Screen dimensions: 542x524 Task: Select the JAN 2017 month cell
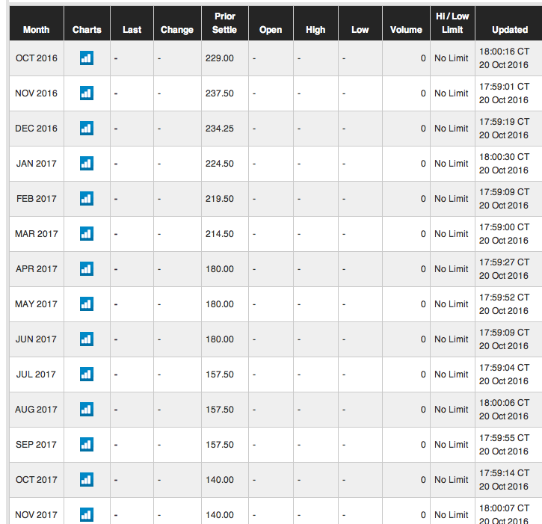[37, 164]
